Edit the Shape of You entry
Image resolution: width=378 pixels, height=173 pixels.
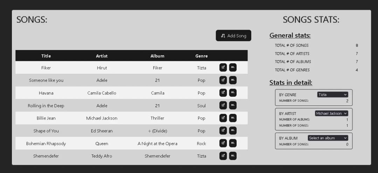tap(223, 130)
